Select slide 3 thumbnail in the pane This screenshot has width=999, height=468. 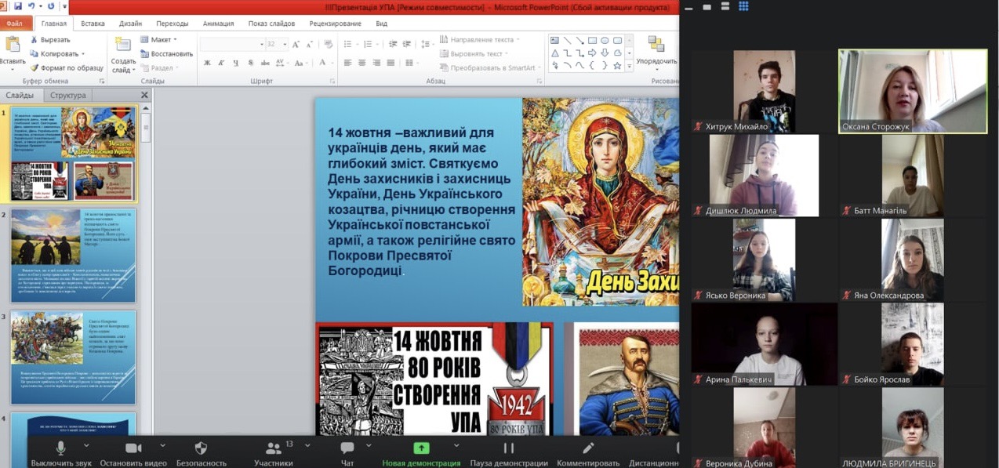(73, 357)
